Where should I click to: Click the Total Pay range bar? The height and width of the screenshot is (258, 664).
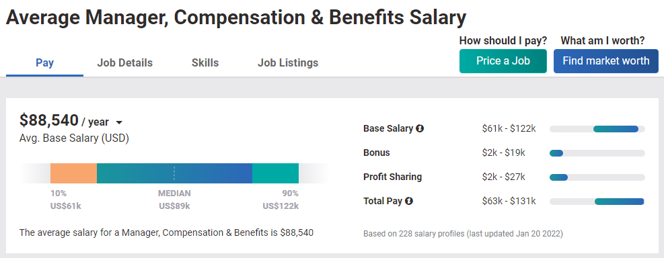tap(597, 202)
